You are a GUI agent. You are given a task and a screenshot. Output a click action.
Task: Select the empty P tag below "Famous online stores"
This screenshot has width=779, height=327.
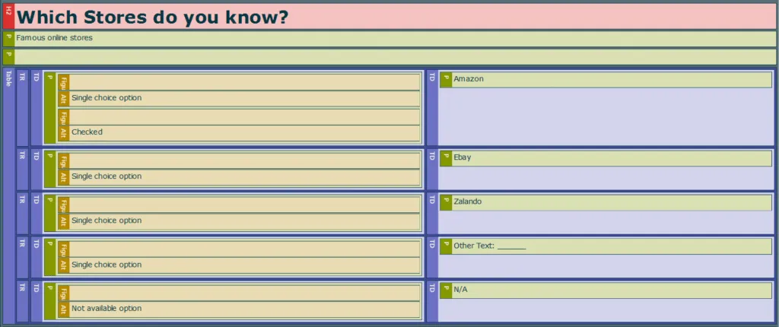coord(8,56)
